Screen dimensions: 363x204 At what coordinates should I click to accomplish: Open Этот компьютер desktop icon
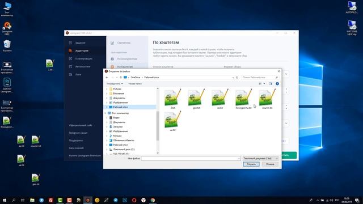tap(7, 9)
